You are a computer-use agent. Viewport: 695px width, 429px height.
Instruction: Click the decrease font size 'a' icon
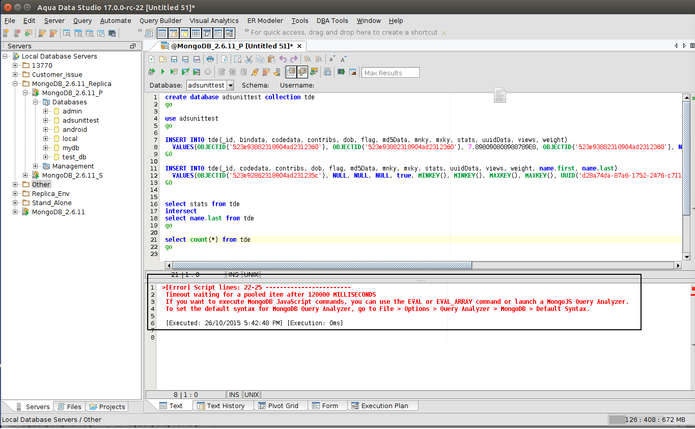pyautogui.click(x=332, y=59)
